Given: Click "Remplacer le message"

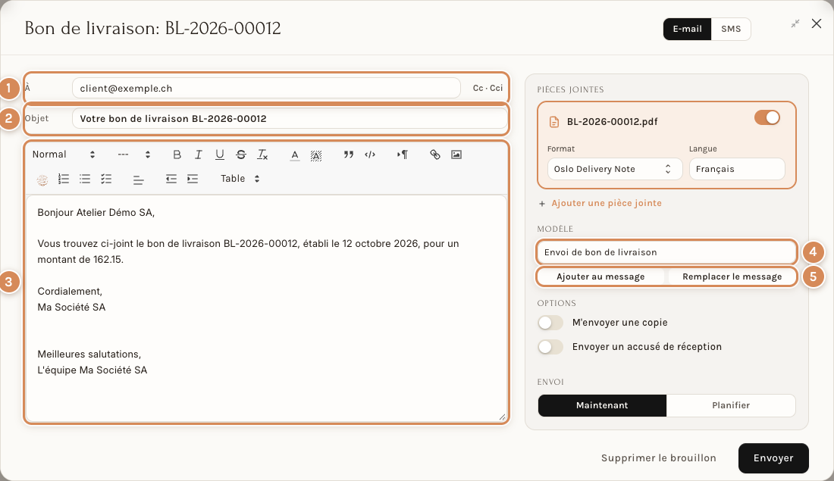Looking at the screenshot, I should (732, 277).
